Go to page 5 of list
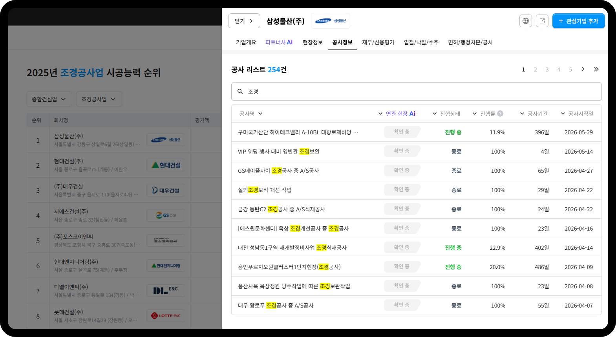 click(570, 70)
